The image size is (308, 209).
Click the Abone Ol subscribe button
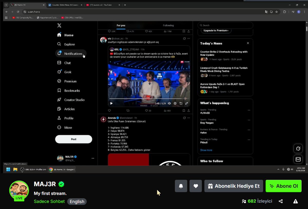click(284, 186)
